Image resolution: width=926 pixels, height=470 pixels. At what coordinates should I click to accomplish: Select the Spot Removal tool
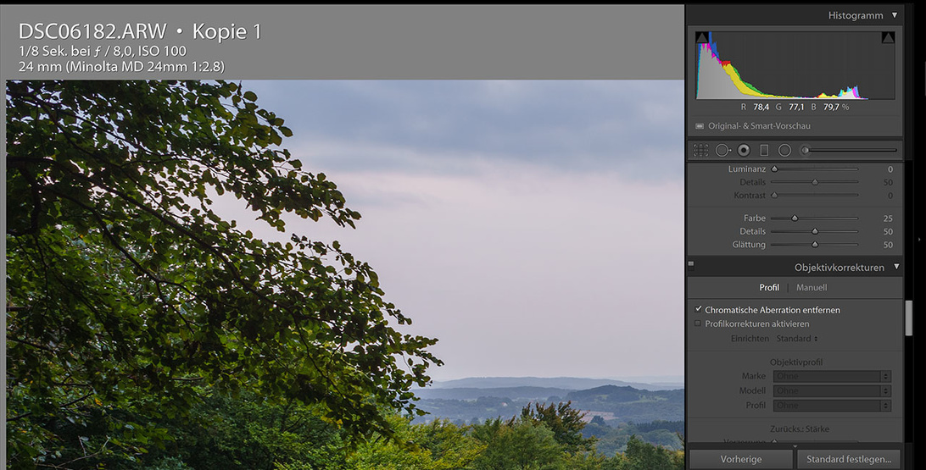pos(722,151)
